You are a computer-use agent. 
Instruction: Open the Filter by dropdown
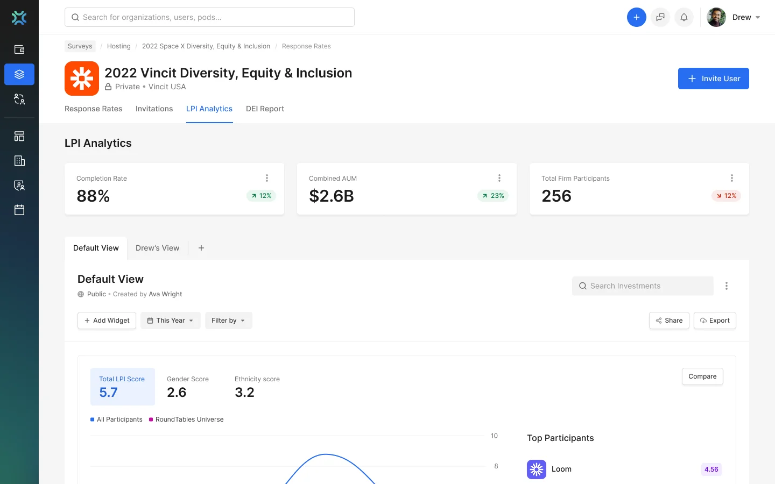click(229, 321)
